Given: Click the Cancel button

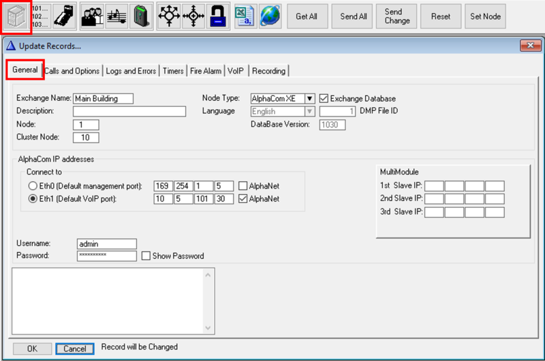Looking at the screenshot, I should [x=75, y=349].
